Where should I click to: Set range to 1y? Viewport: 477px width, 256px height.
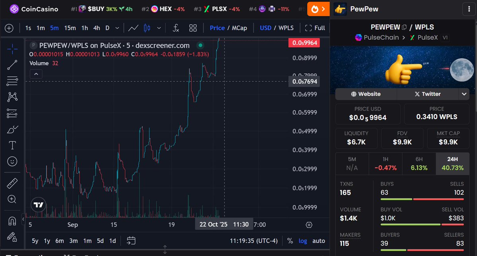point(47,241)
